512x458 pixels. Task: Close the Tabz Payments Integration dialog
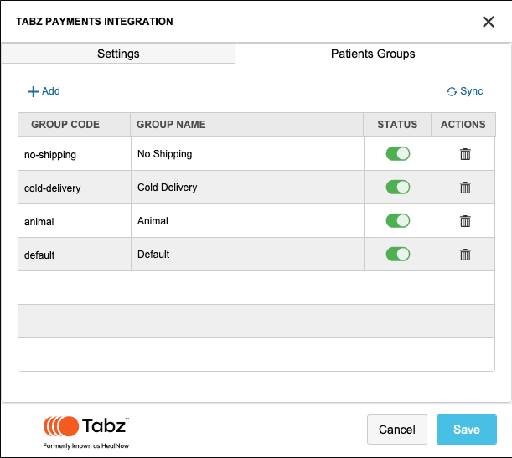[488, 22]
